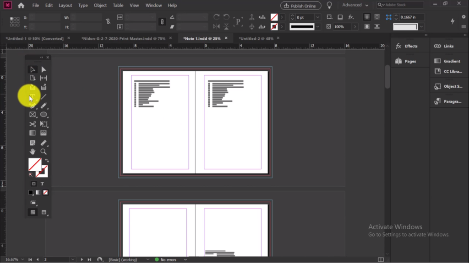Viewport: 469px width, 263px height.
Task: Select the Hand tool
Action: coord(33,152)
